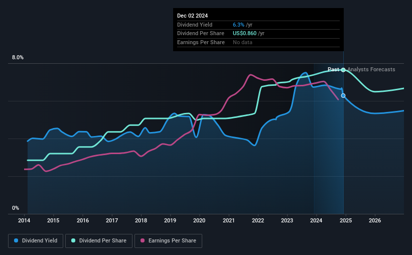Click the 0% y-axis label
412x255 pixels.
[16, 208]
